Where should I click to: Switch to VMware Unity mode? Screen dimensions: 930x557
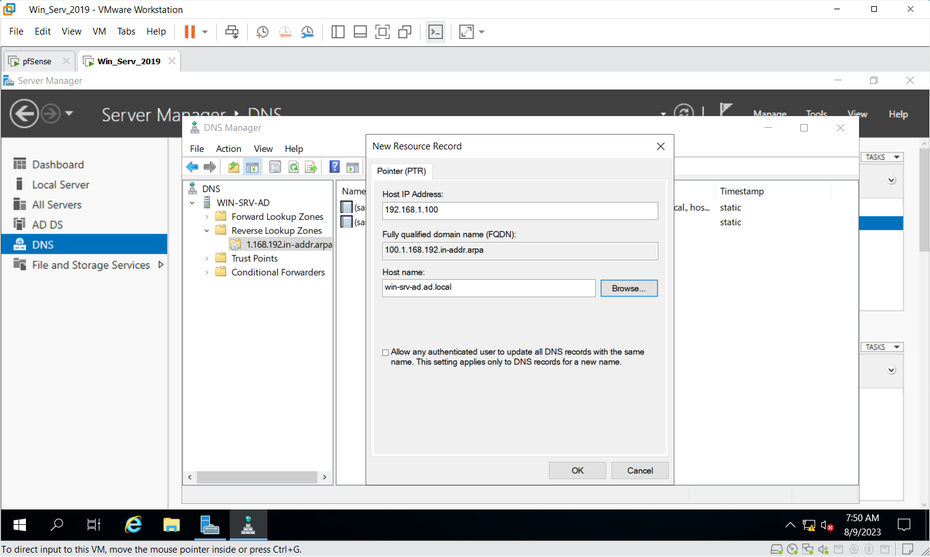click(405, 31)
